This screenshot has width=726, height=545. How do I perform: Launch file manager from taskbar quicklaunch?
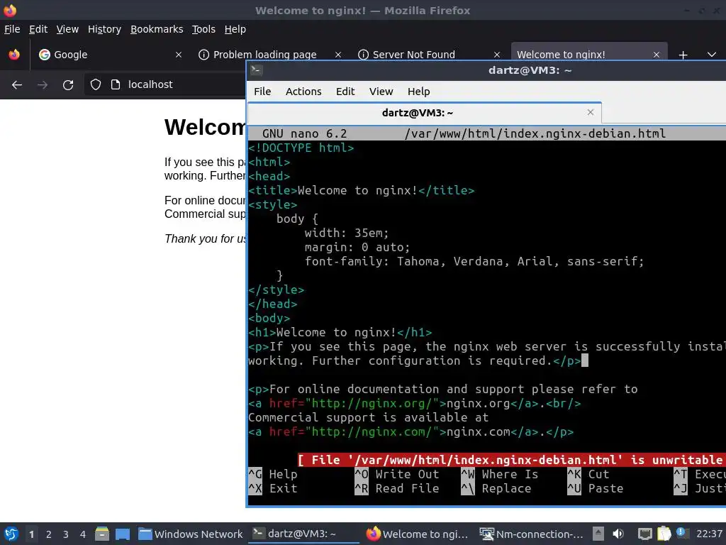(102, 534)
